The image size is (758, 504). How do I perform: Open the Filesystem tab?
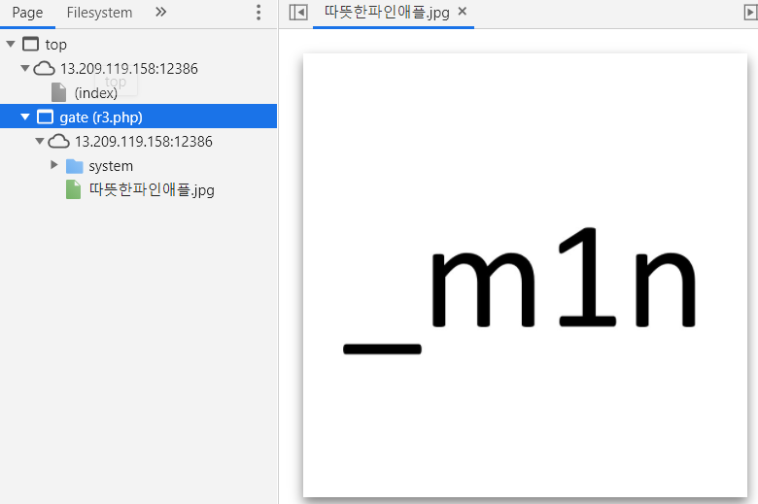coord(99,13)
